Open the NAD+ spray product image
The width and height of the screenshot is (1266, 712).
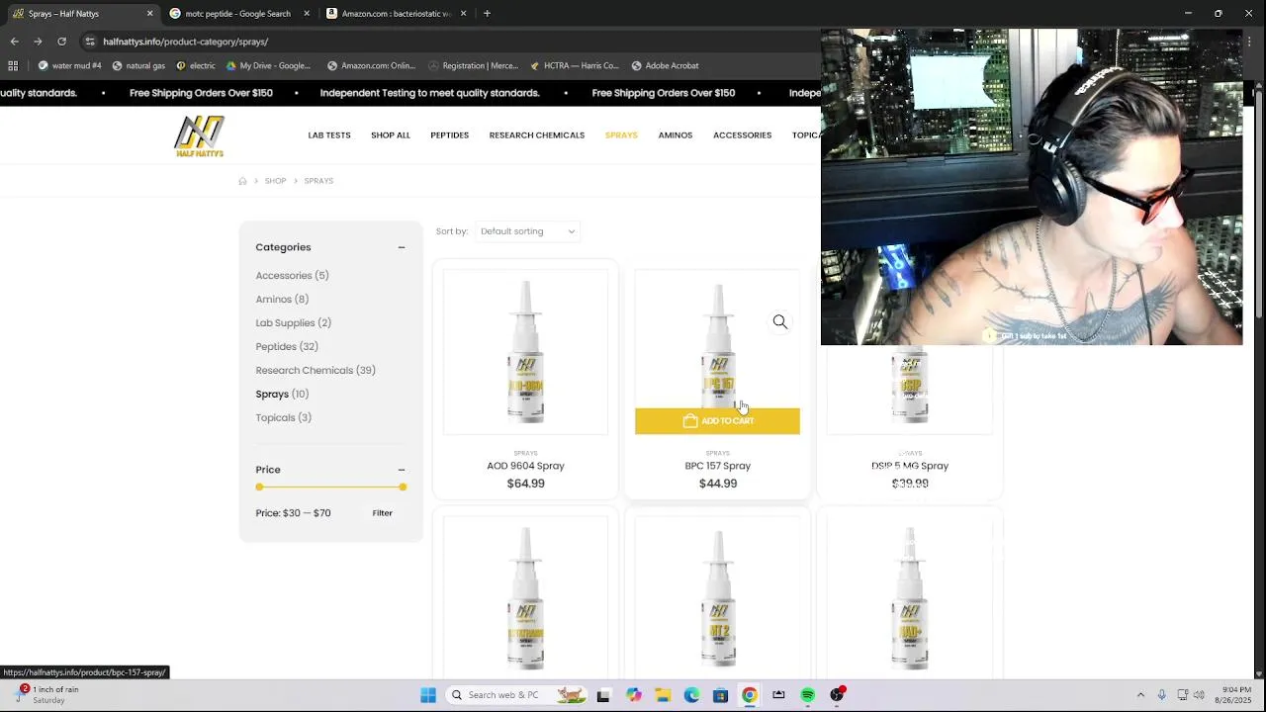(x=910, y=598)
